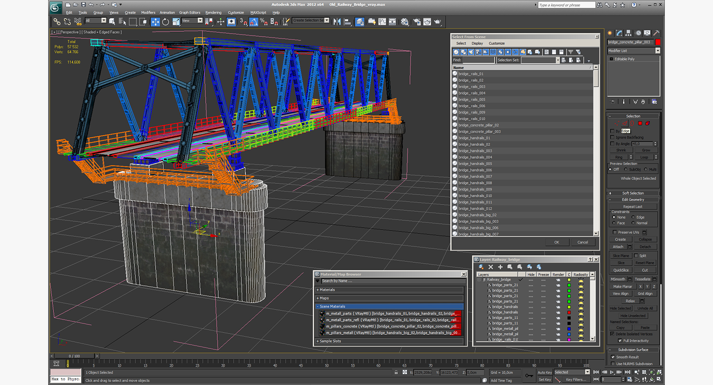Open the Modifiers menu
This screenshot has height=385, width=713.
pyautogui.click(x=148, y=13)
